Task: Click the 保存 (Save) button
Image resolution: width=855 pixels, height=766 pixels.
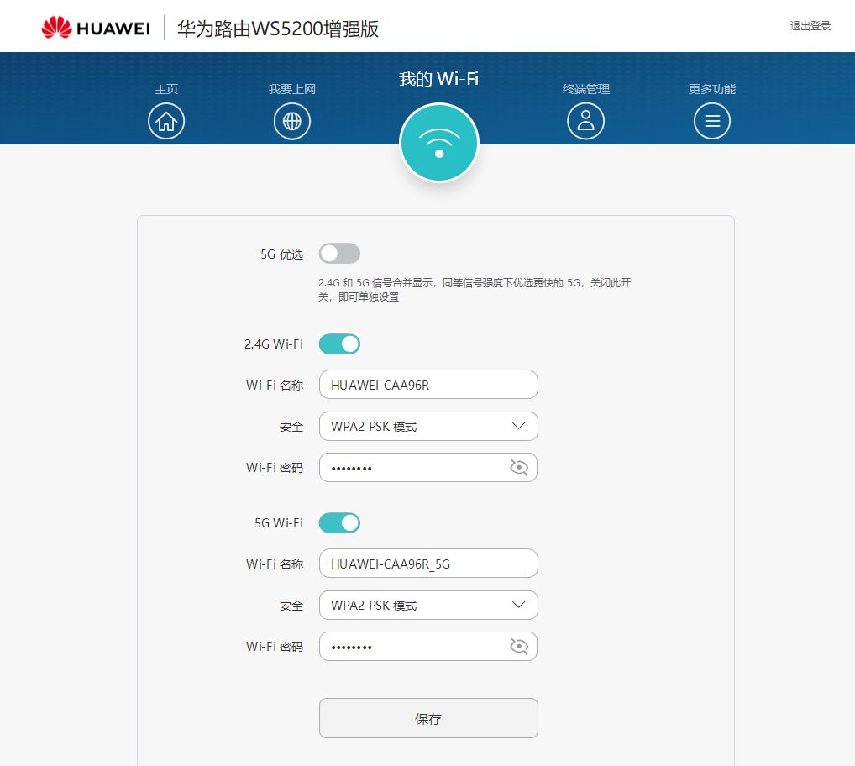Action: click(428, 719)
